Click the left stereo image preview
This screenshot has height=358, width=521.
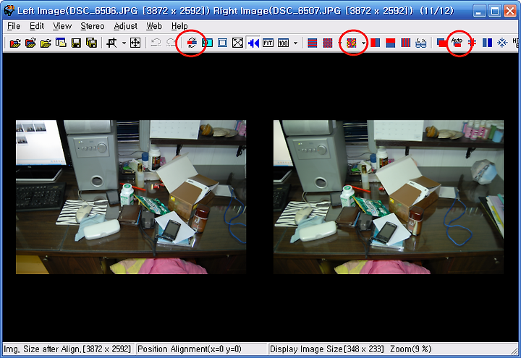coord(131,197)
